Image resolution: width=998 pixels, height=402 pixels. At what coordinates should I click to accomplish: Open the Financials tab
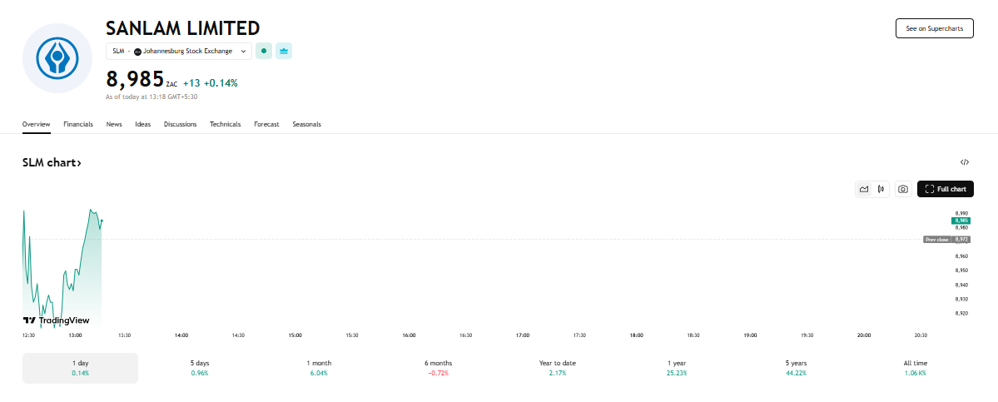point(78,124)
